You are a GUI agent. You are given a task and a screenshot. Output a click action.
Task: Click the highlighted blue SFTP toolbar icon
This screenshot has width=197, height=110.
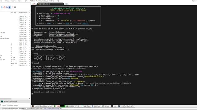coord(10,7)
